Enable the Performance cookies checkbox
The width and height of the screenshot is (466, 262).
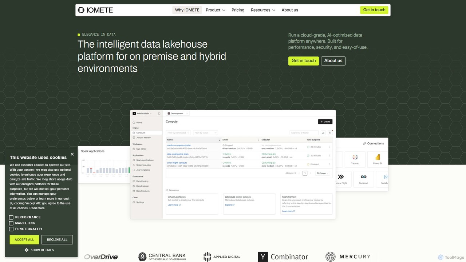coord(11,217)
